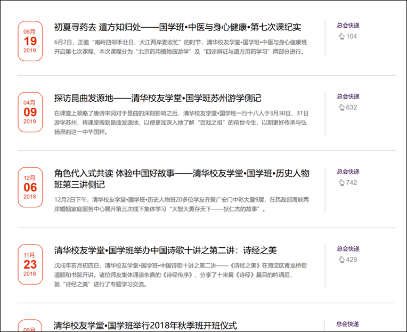Like the 诗经之美 article with 429 likes
Image resolution: width=407 pixels, height=332 pixels.
(341, 260)
